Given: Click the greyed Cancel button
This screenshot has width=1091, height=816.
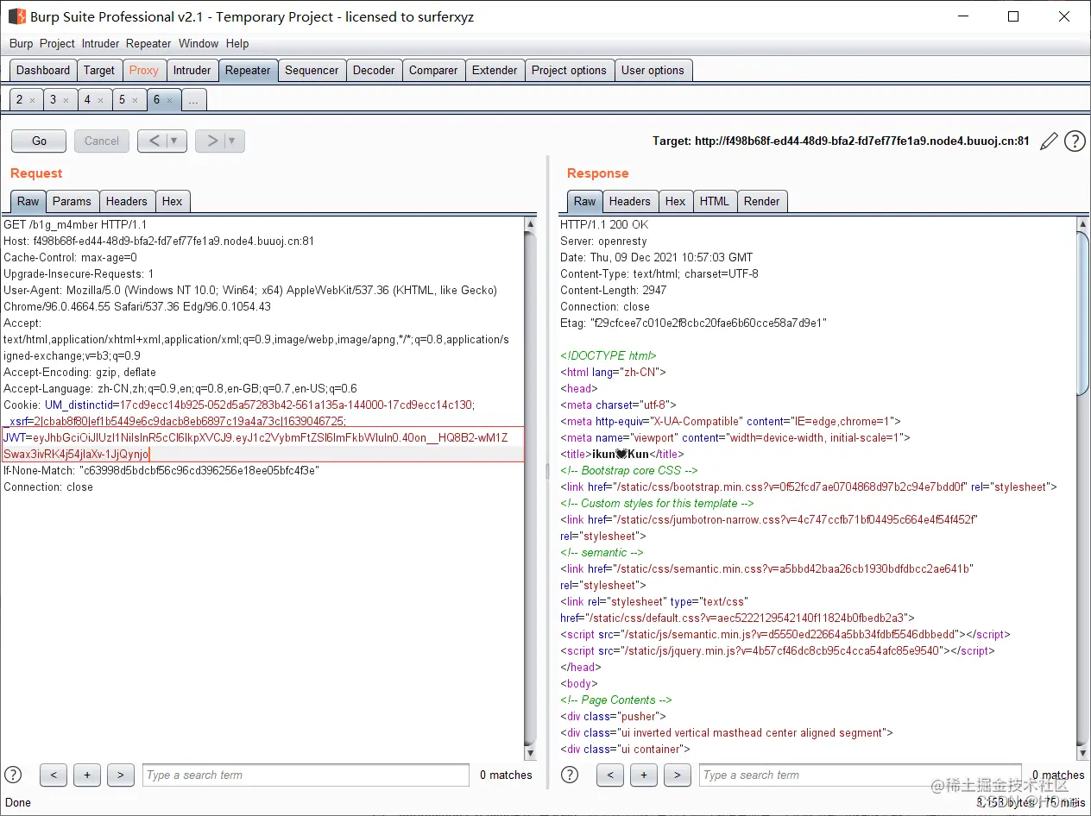Looking at the screenshot, I should (x=102, y=141).
